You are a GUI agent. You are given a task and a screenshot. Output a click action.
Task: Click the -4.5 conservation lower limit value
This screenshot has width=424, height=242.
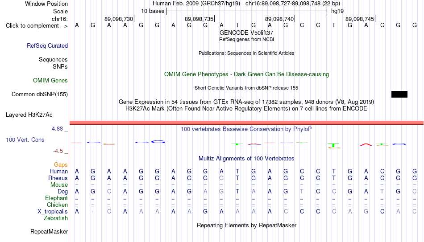[58, 151]
